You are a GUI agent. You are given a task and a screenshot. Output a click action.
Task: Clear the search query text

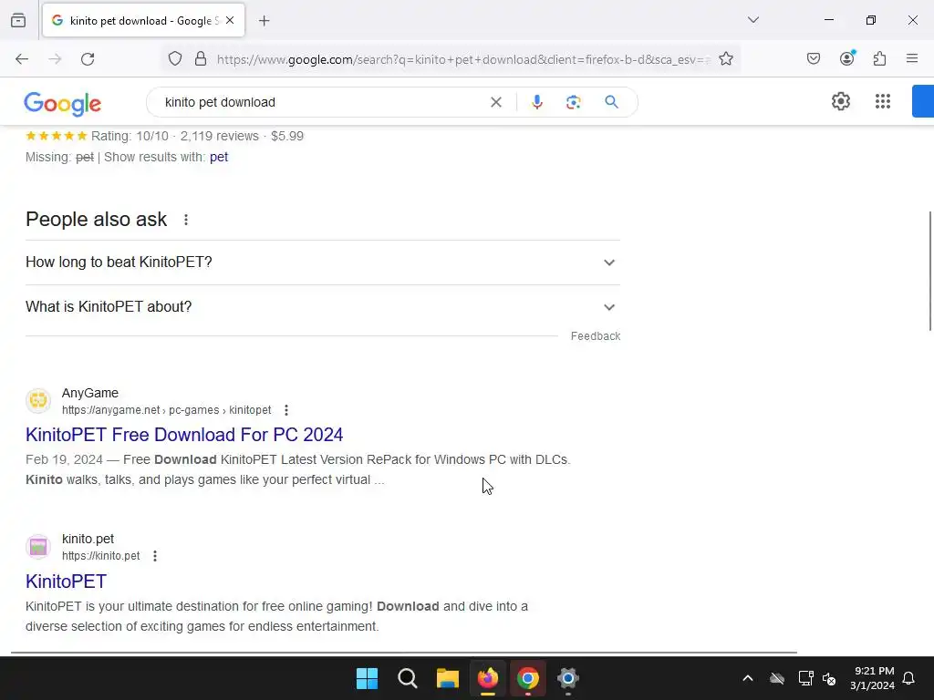click(495, 102)
